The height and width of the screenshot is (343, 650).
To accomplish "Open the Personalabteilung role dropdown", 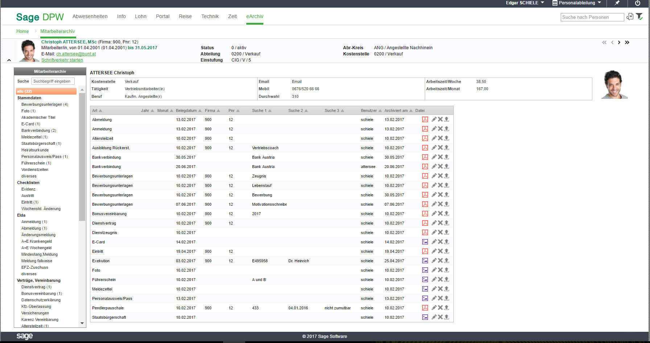I will click(577, 3).
